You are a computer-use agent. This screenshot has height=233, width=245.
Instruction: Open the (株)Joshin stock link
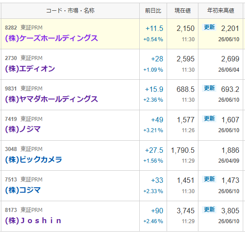click(x=33, y=220)
